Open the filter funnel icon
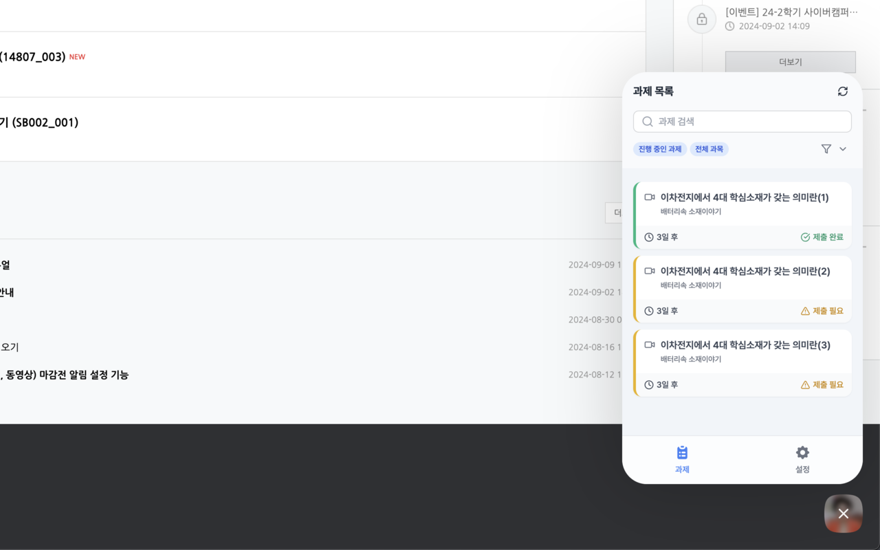Image resolution: width=880 pixels, height=550 pixels. coord(826,148)
